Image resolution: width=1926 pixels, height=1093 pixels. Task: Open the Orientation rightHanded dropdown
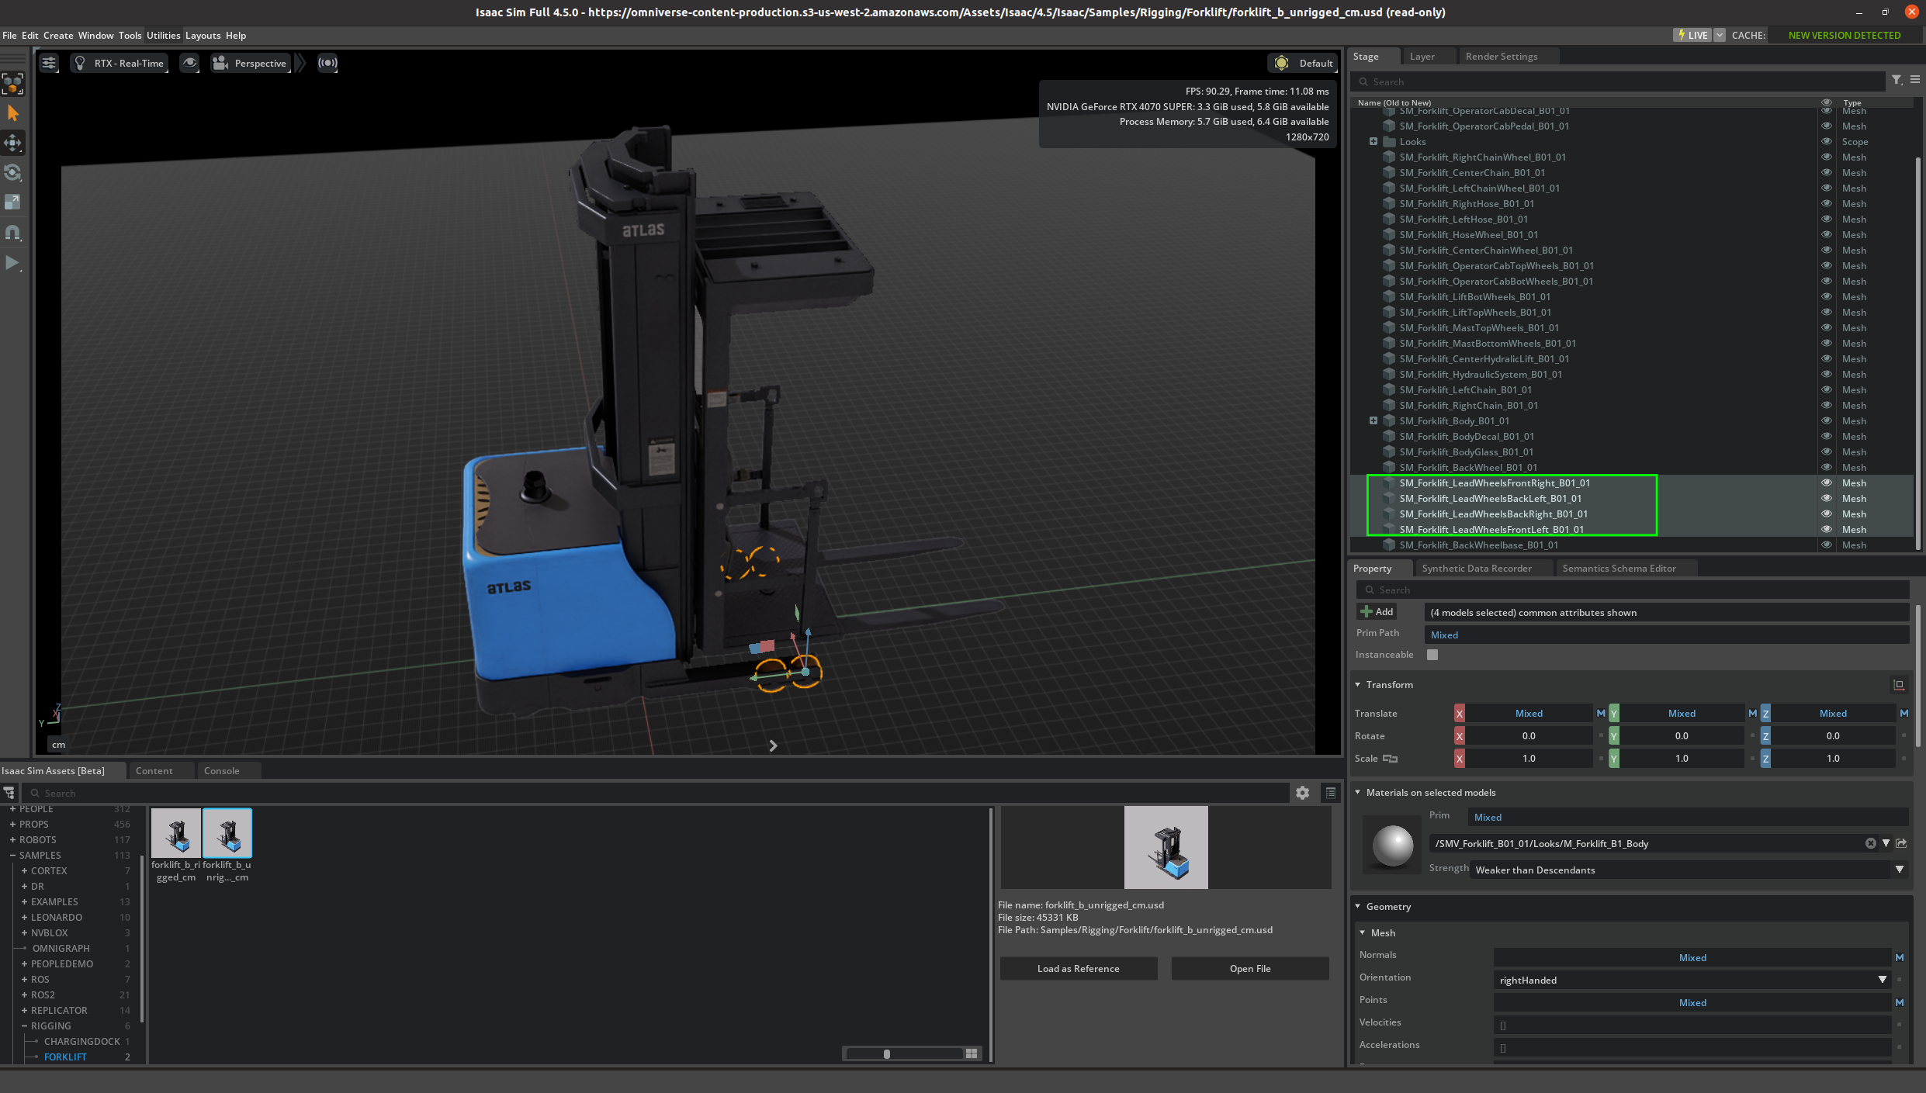point(1882,980)
